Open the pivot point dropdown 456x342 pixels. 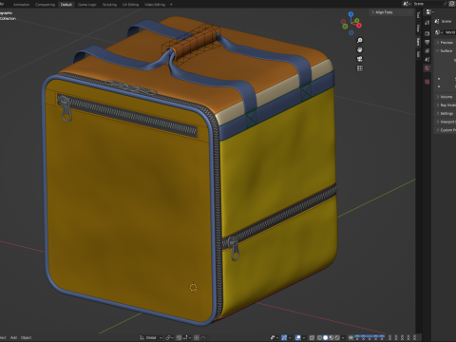point(170,337)
